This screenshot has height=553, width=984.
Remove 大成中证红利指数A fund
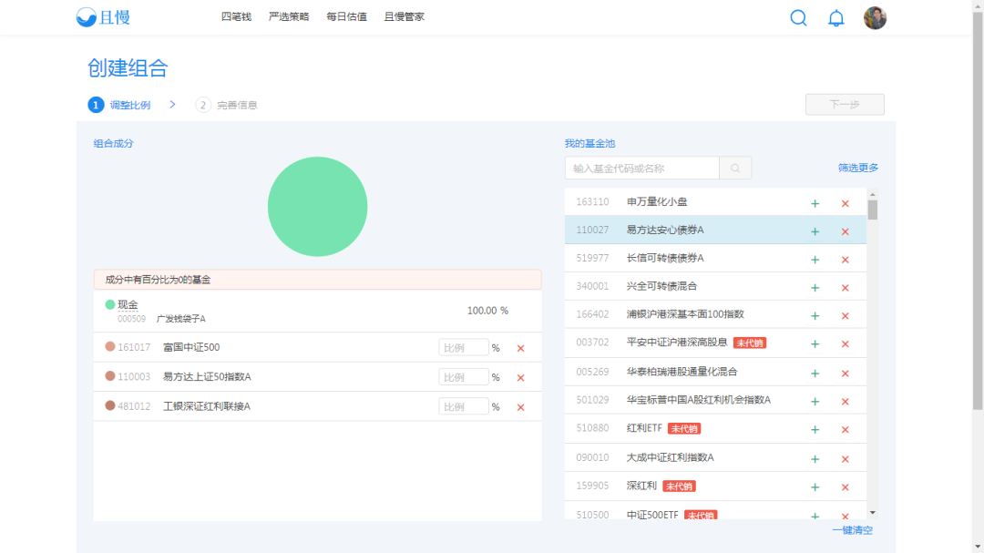845,459
